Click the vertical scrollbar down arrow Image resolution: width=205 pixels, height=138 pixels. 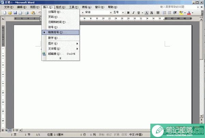201,116
